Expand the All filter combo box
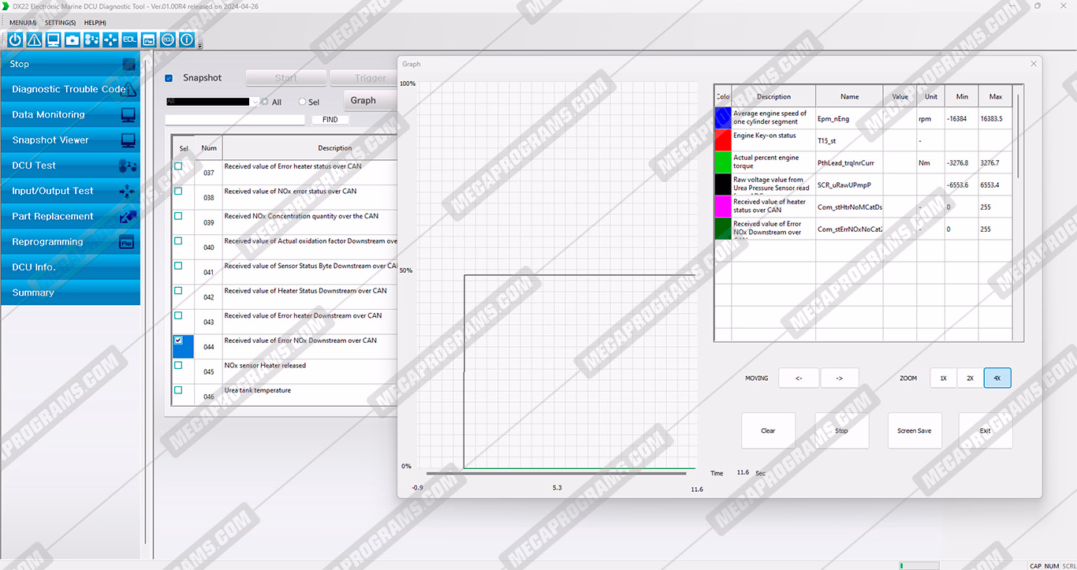The width and height of the screenshot is (1077, 570). [255, 102]
